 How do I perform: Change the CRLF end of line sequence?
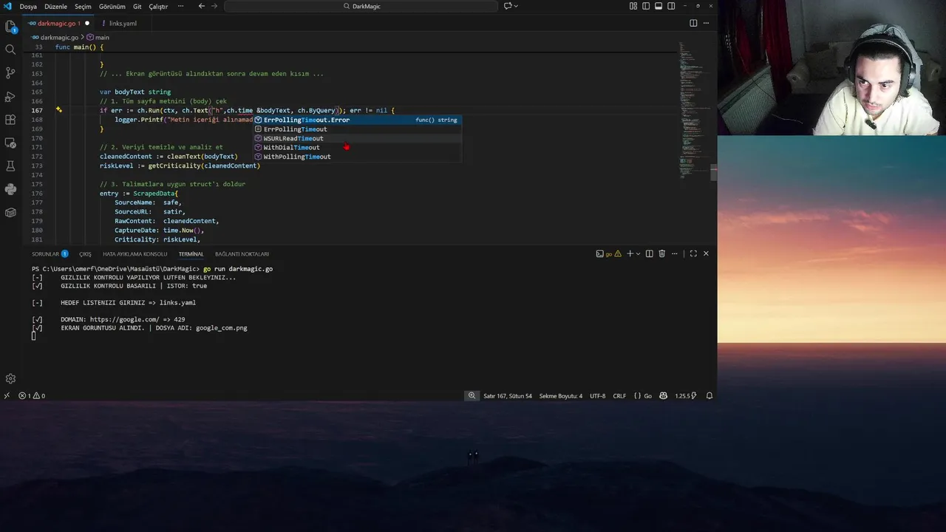[619, 396]
